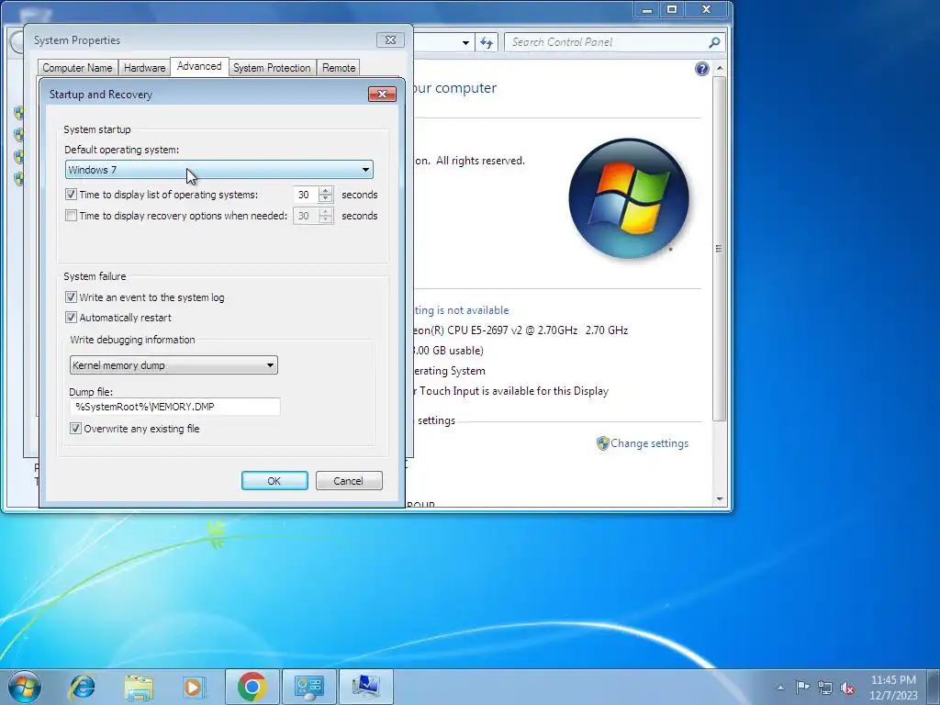Maximize the Control Panel window
940x705 pixels.
(672, 9)
